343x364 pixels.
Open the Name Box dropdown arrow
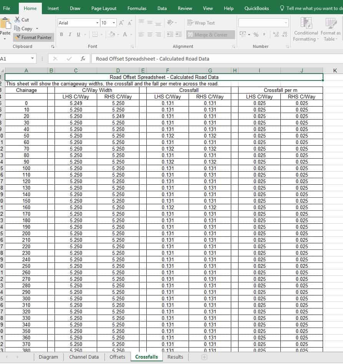(32, 59)
